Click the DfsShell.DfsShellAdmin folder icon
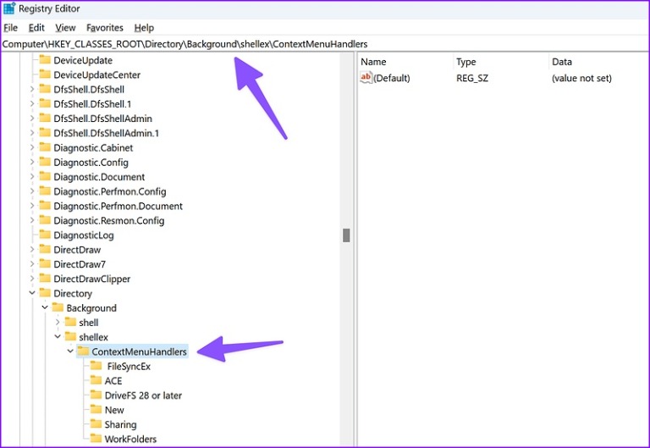This screenshot has width=650, height=448. (45, 118)
